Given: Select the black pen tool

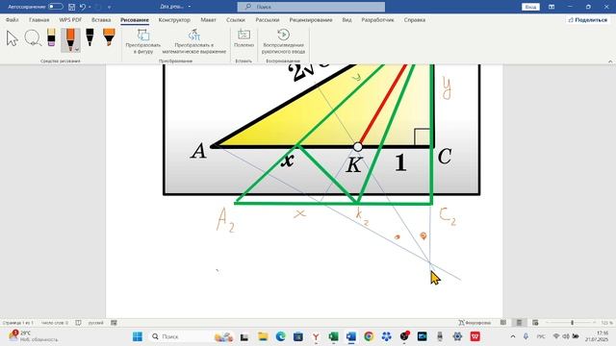Looking at the screenshot, I should [90, 37].
